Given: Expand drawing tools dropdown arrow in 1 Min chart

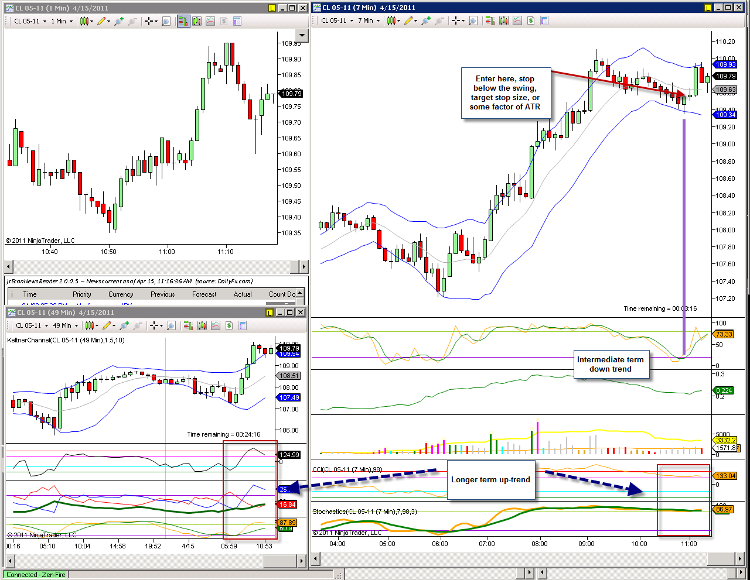Looking at the screenshot, I should pos(108,21).
